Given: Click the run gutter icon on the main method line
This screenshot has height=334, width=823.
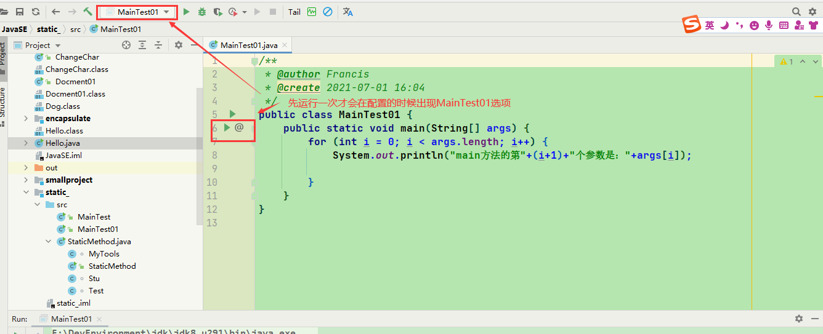Looking at the screenshot, I should [227, 127].
